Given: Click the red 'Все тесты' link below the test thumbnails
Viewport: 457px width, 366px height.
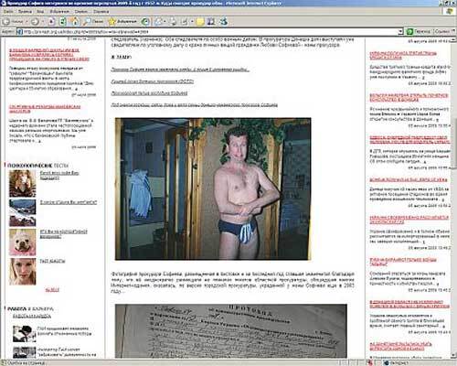Looking at the screenshot, I should tap(52, 290).
